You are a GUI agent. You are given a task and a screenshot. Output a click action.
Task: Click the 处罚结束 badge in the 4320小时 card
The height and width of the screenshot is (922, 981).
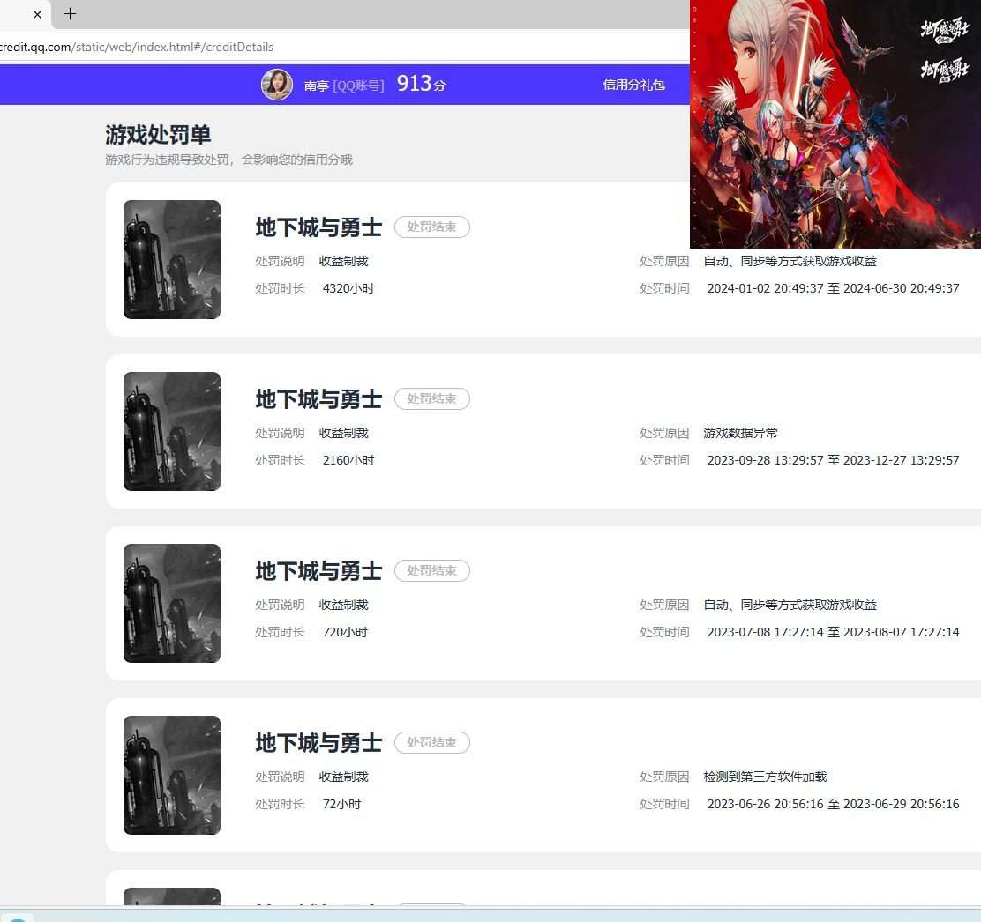click(x=431, y=227)
